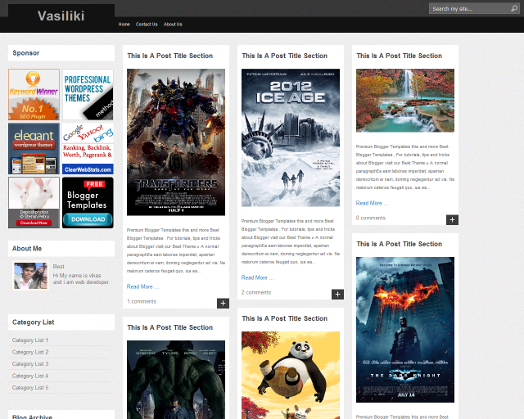Viewport: 524px width, 419px height.
Task: Click Read More under the Transformers post
Action: pyautogui.click(x=142, y=286)
